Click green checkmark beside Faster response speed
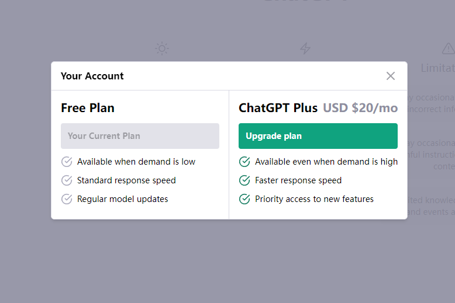The width and height of the screenshot is (455, 303). (244, 180)
